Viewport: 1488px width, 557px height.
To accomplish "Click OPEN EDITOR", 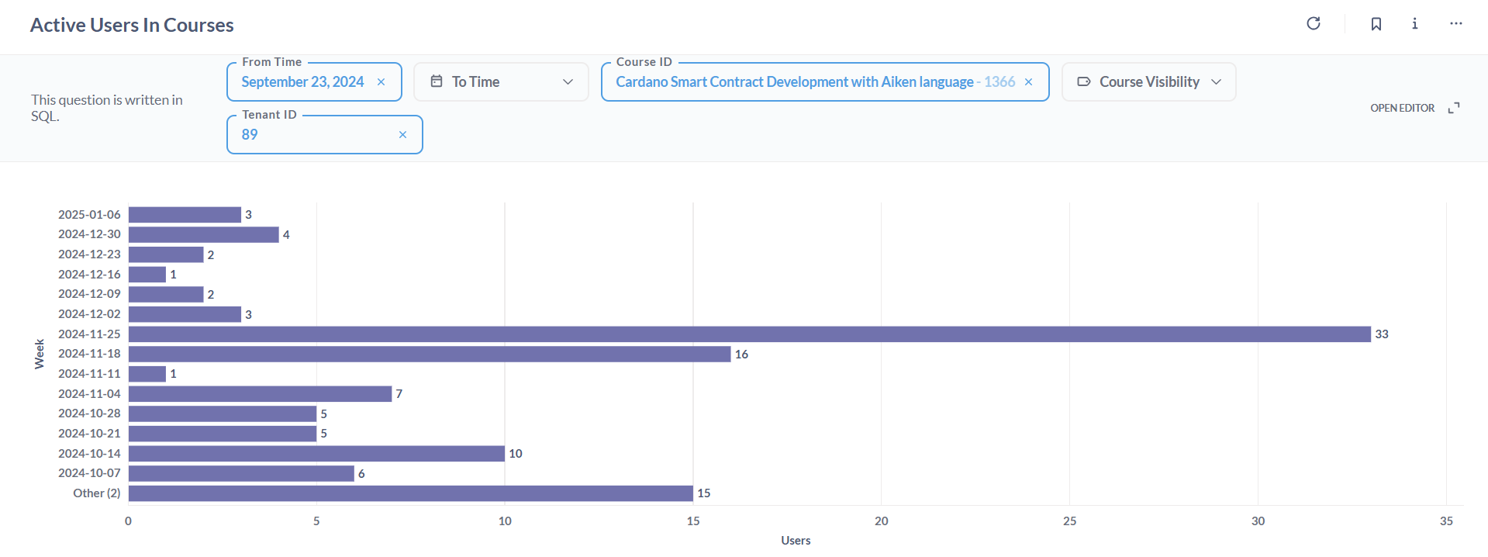I will click(1402, 108).
